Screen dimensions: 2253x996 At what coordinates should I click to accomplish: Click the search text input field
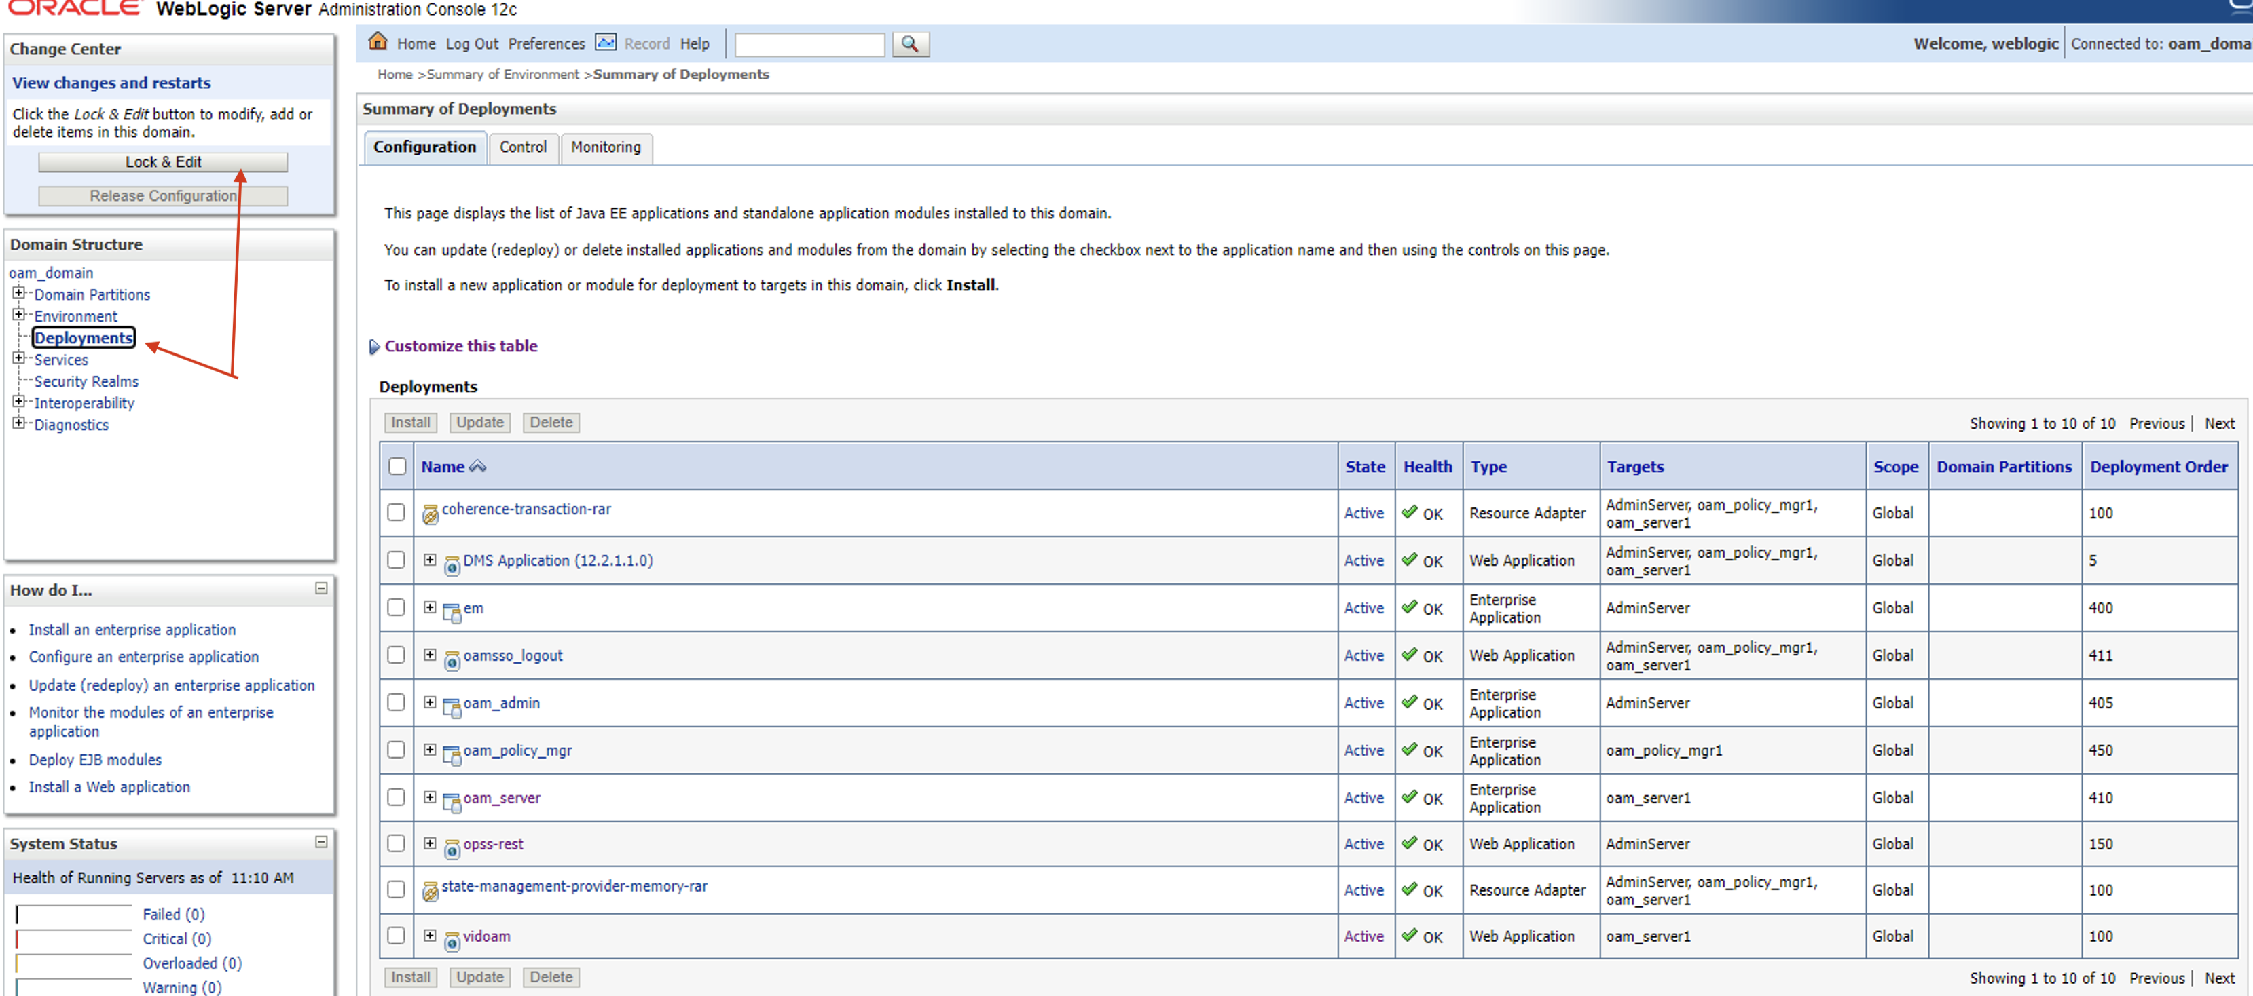click(809, 43)
